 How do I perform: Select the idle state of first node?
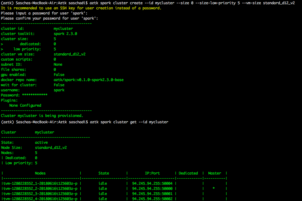pos(102,183)
